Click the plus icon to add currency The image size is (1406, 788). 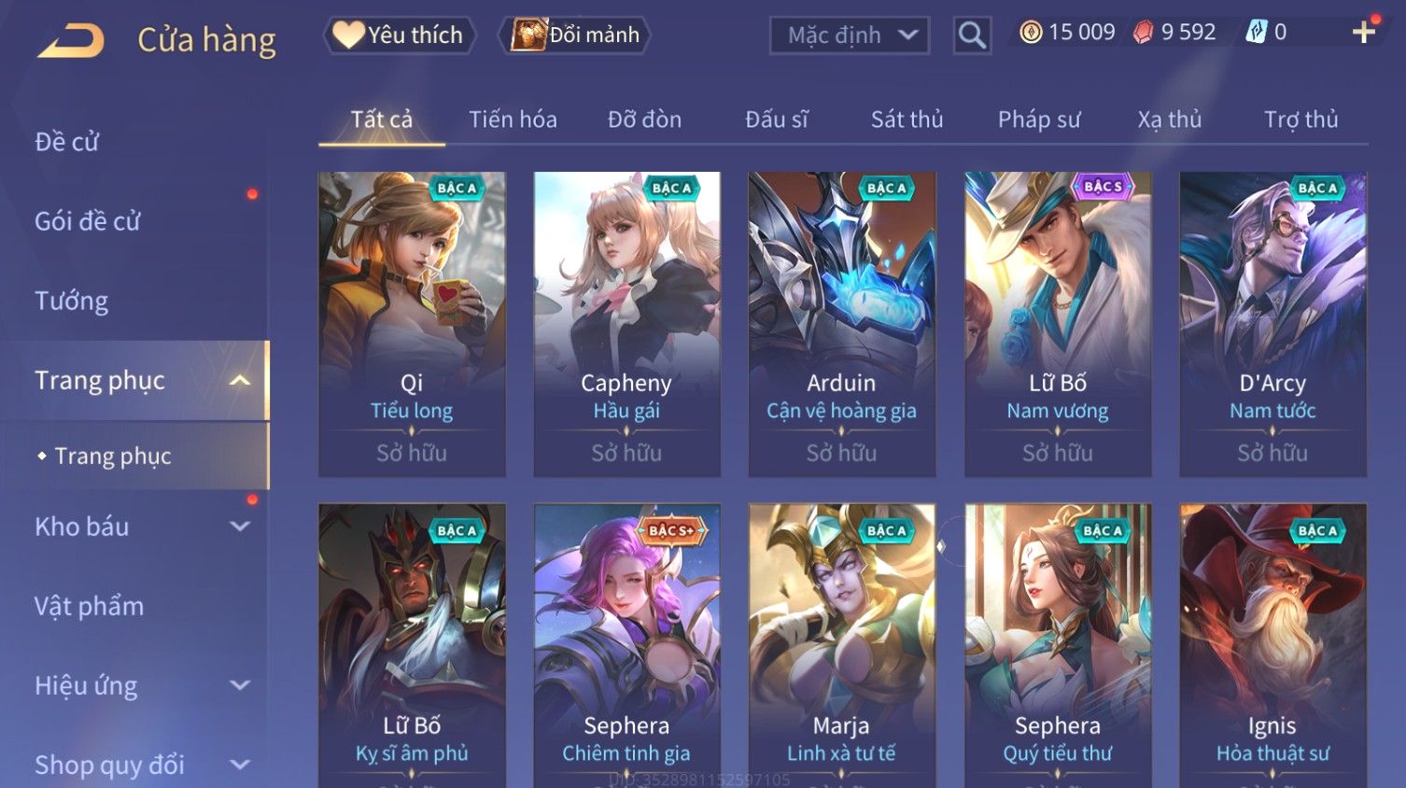coord(1364,33)
